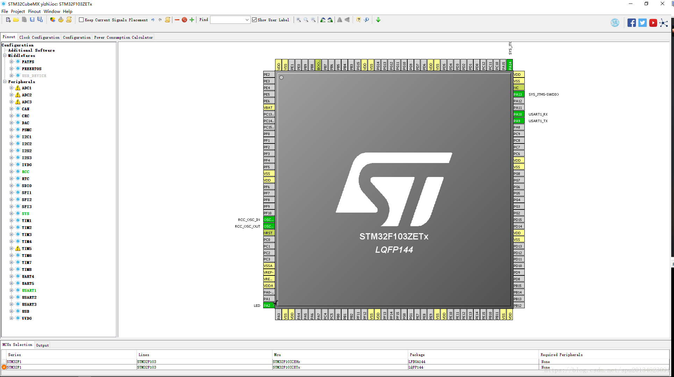Uncheck the Show User Label checkbox
This screenshot has width=674, height=377.
point(254,20)
